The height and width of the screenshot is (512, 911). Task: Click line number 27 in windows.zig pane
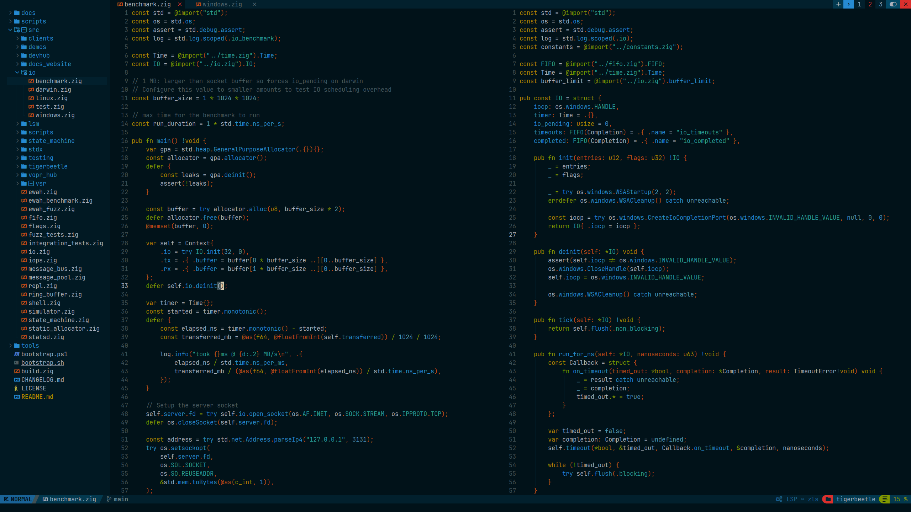coord(512,235)
